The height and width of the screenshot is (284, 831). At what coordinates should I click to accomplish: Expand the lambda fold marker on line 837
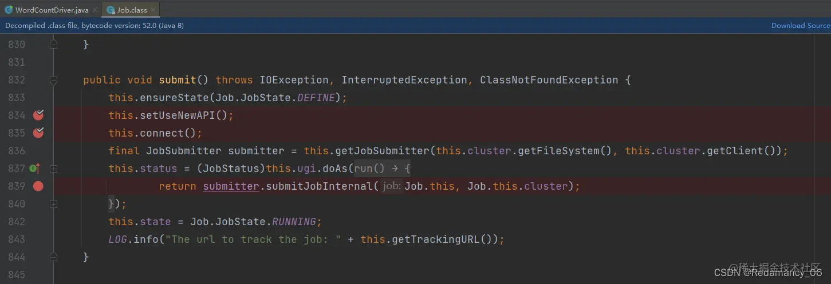point(54,169)
